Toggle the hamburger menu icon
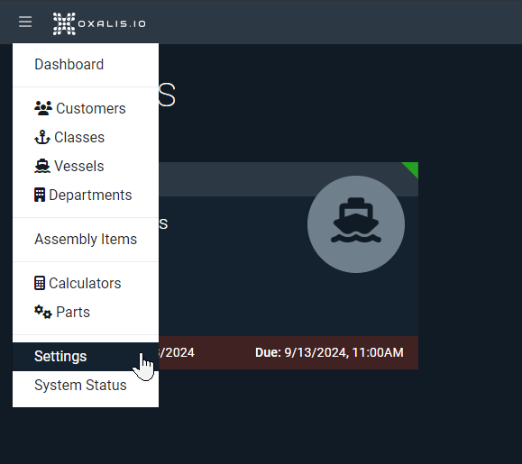This screenshot has width=522, height=464. (25, 22)
